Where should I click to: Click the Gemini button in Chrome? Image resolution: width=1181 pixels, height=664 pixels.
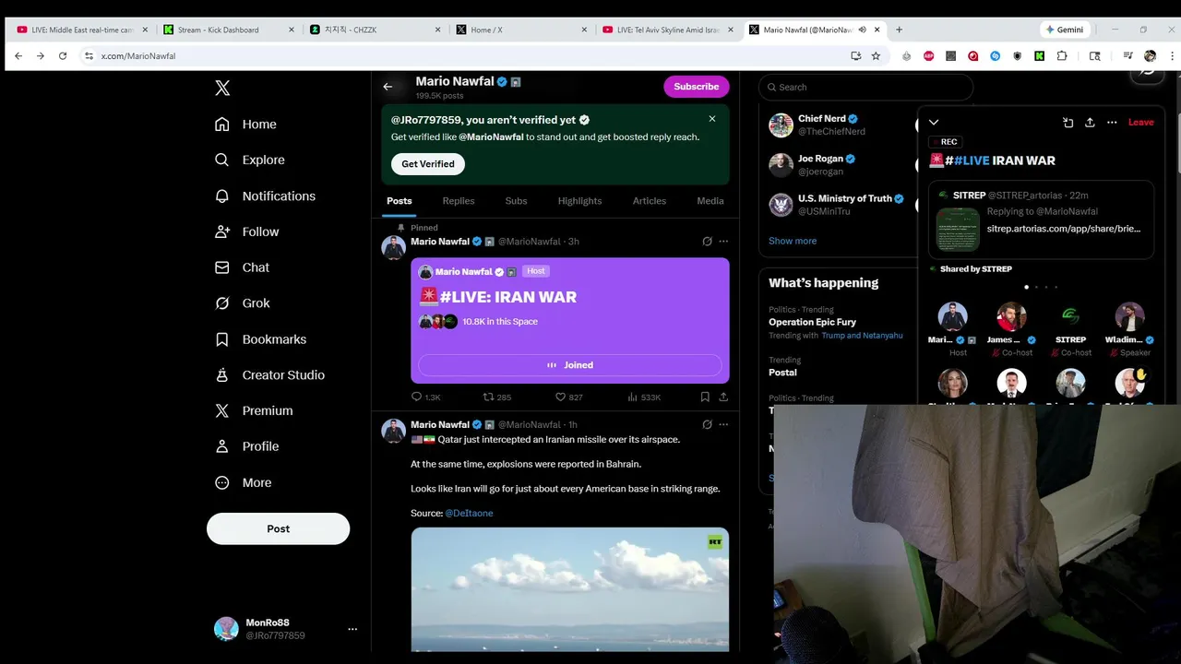[1064, 30]
